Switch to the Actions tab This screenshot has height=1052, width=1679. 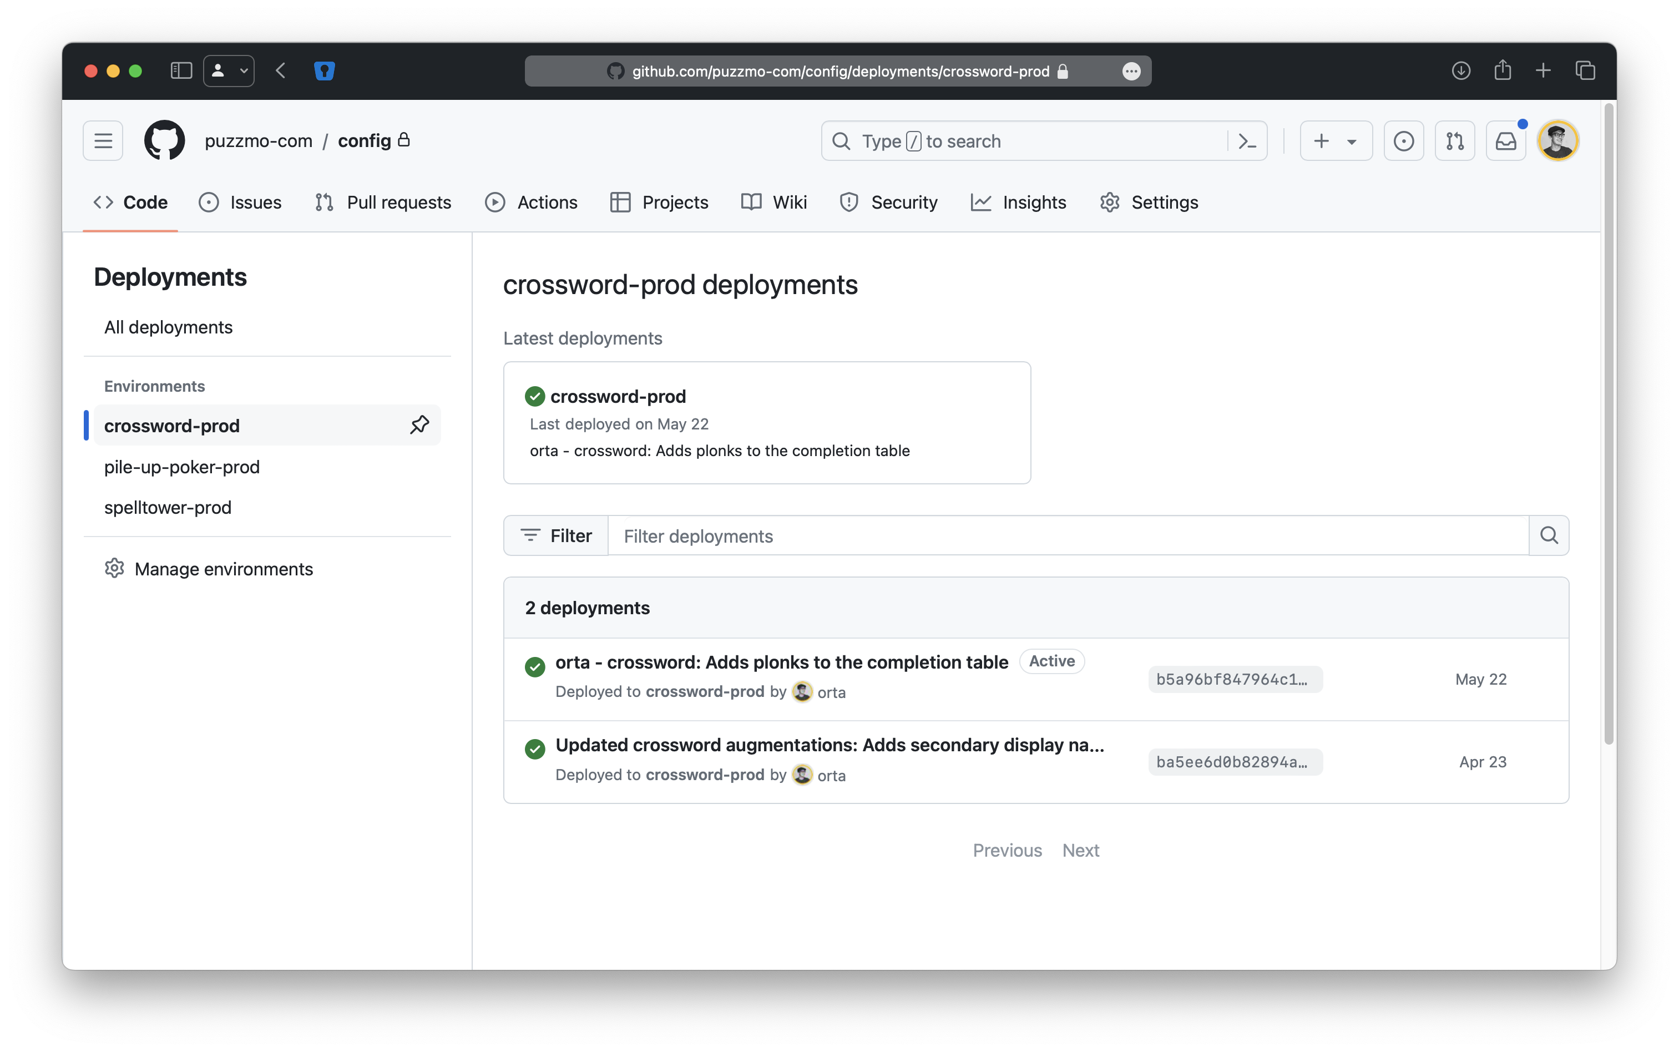tap(532, 203)
